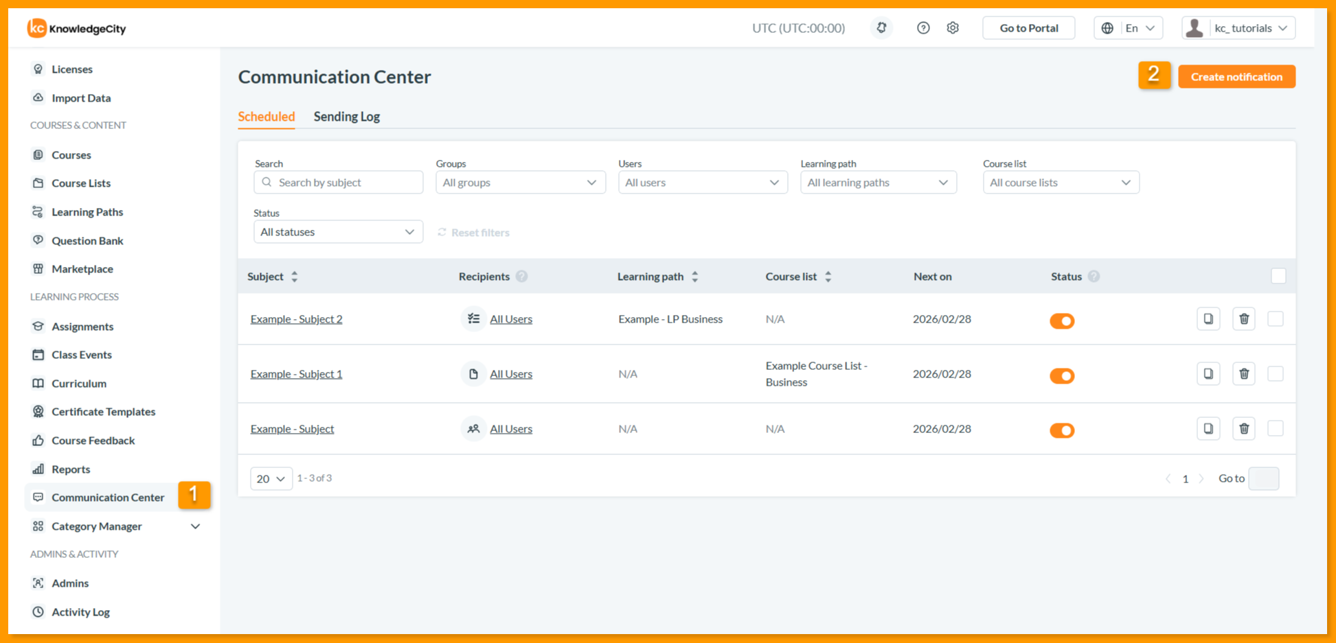
Task: Disable status switch for Example - Subject
Action: coord(1062,430)
